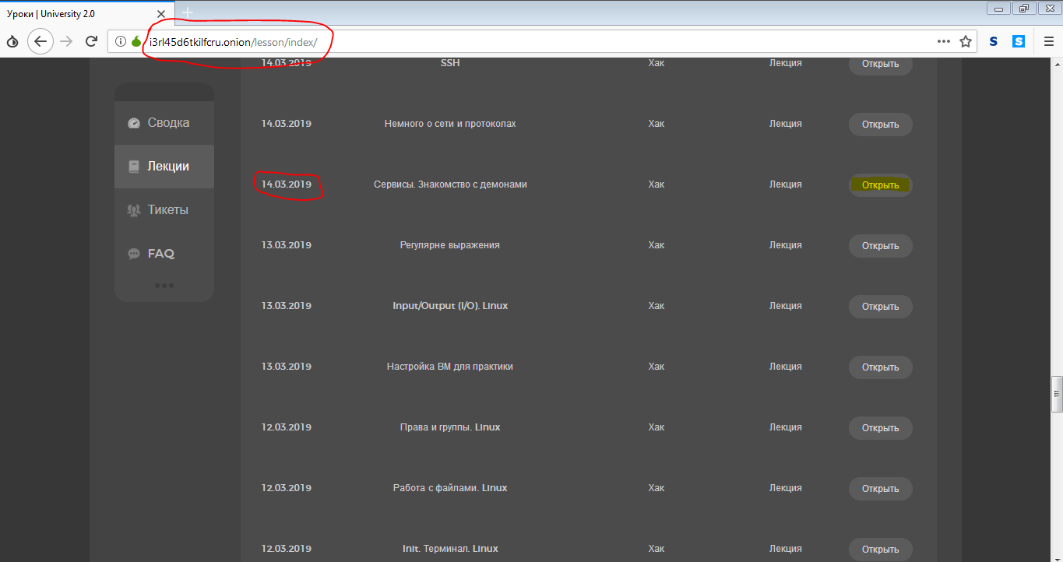The image size is (1063, 562).
Task: Select the title Права и группы. Linux
Action: coord(450,427)
